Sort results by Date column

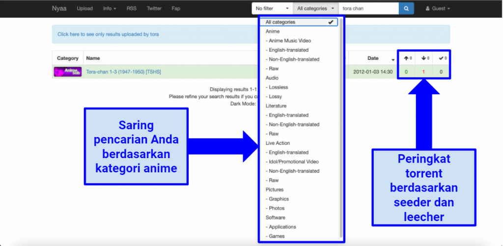[373, 58]
